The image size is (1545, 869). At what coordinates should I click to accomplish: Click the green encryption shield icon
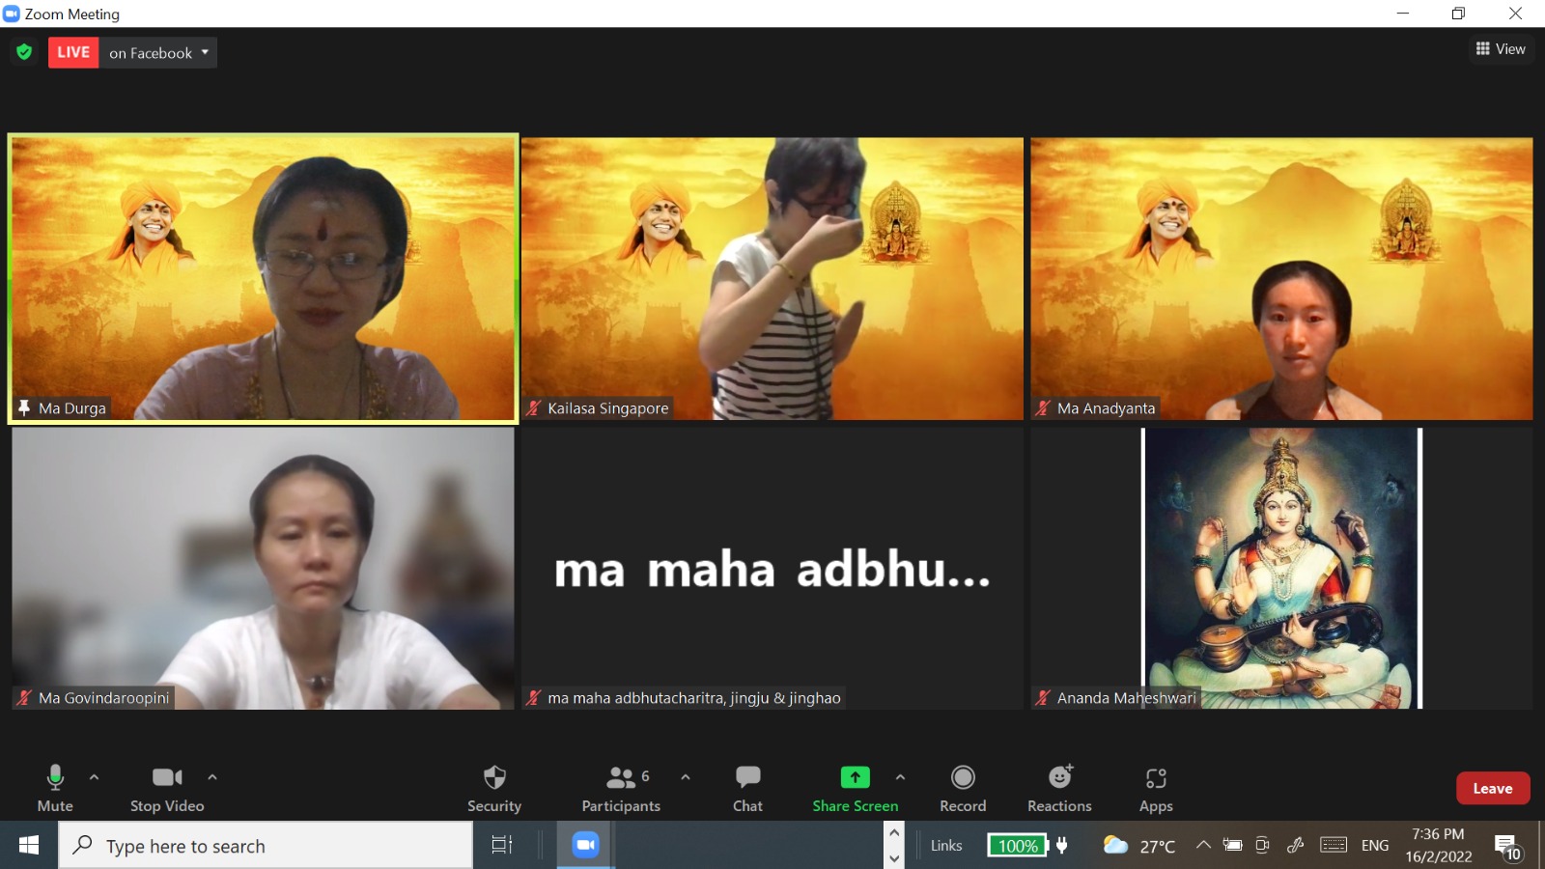[x=24, y=52]
